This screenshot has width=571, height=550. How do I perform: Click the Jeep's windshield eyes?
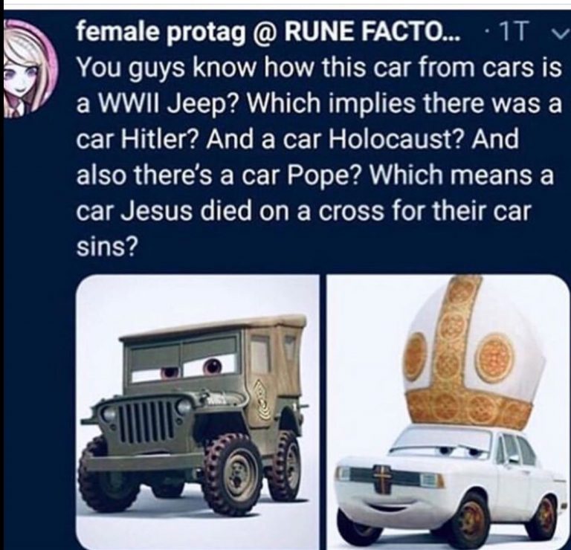192,368
